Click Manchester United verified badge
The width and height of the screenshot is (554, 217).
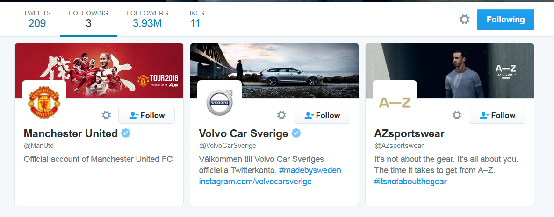(125, 133)
